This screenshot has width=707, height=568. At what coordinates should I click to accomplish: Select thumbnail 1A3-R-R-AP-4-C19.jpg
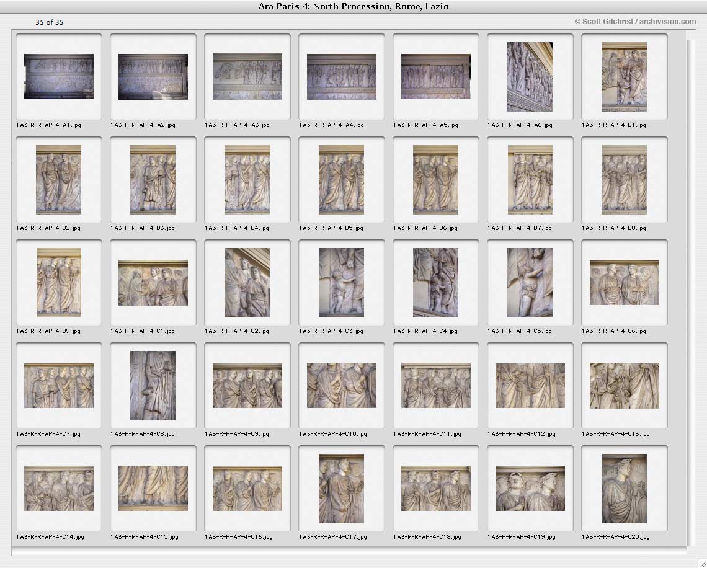coord(530,489)
